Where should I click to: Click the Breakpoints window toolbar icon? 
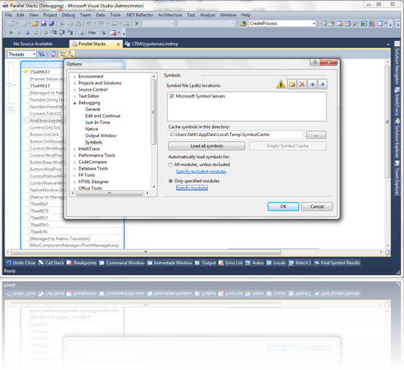(x=113, y=33)
